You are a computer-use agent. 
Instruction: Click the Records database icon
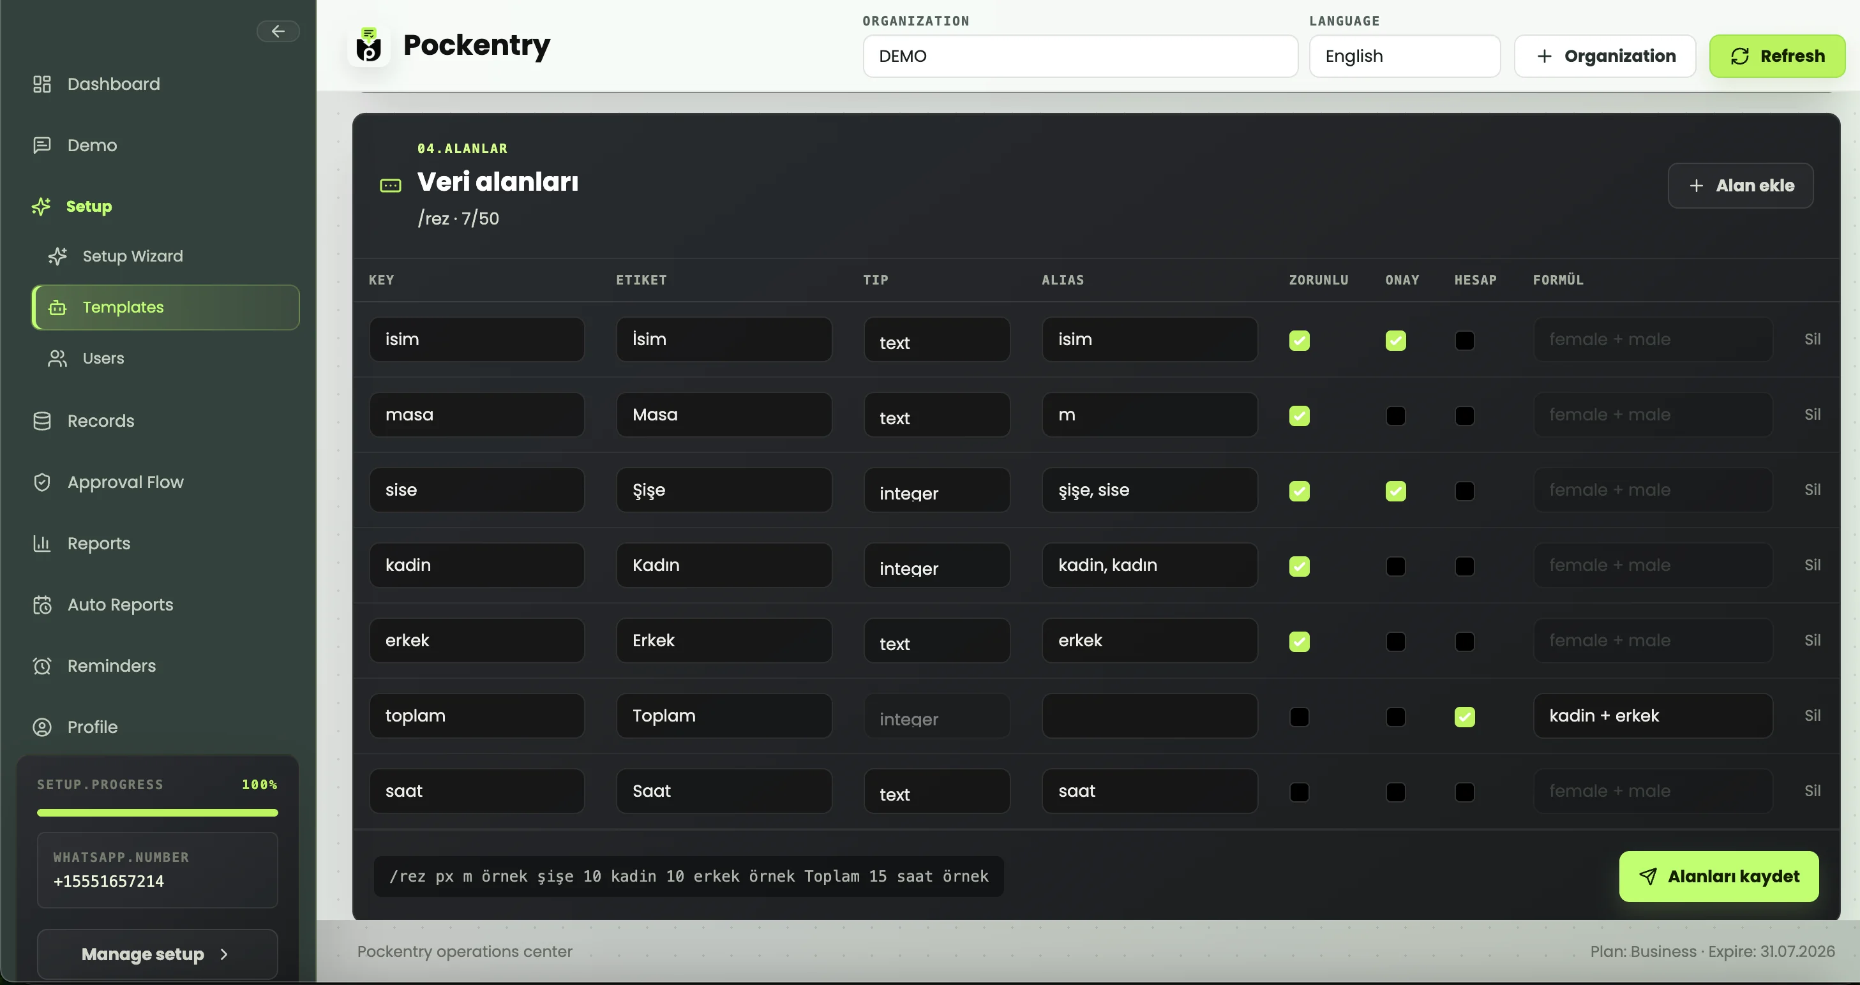pyautogui.click(x=42, y=420)
